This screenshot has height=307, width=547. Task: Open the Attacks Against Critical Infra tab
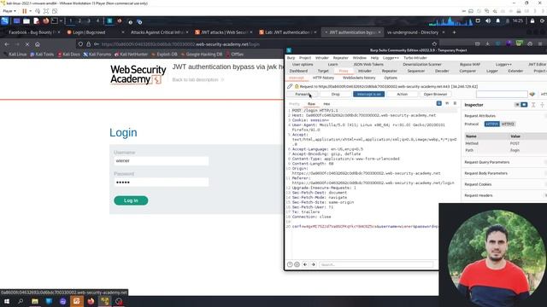[x=157, y=32]
